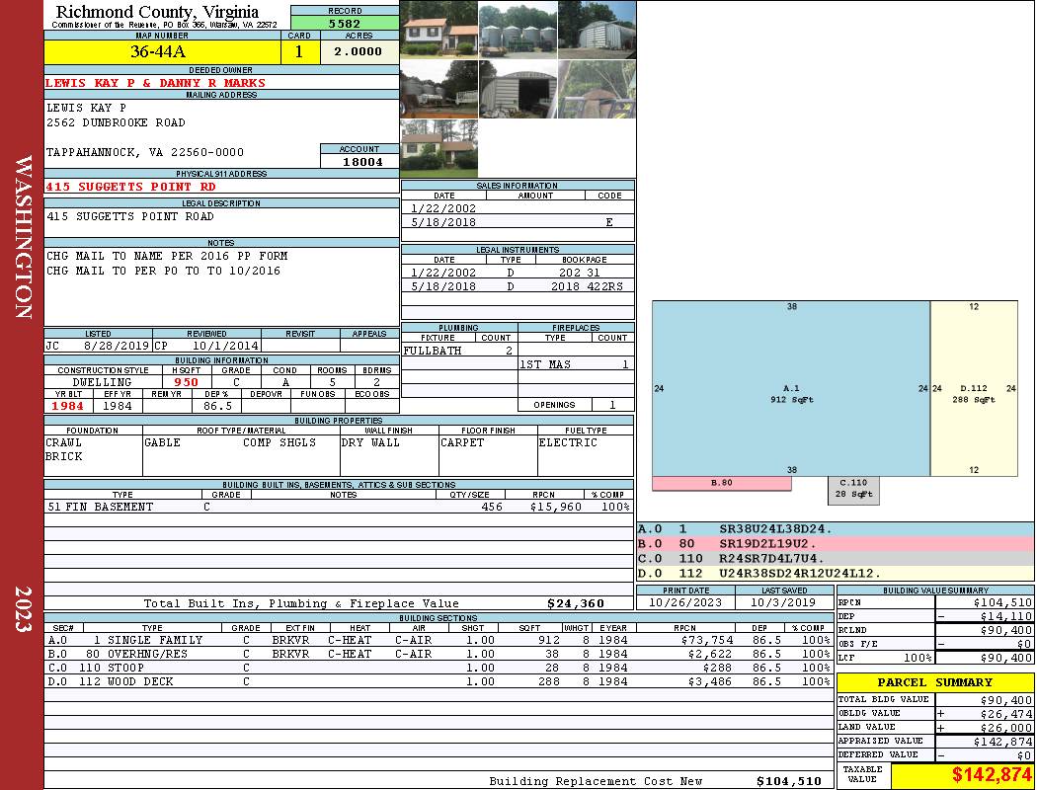The height and width of the screenshot is (790, 1037).
Task: Select the gray C.110 stoop sketch box
Action: [852, 489]
